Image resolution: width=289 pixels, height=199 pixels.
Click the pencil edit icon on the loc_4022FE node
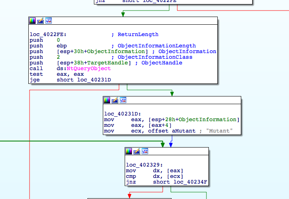pos(40,20)
